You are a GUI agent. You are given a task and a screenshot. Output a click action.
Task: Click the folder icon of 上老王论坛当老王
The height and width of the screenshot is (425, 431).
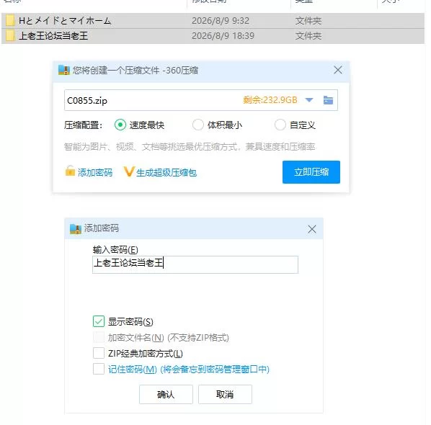point(10,36)
